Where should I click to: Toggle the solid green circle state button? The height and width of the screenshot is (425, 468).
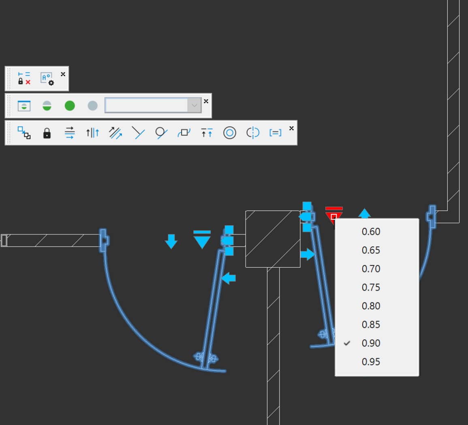tap(70, 106)
